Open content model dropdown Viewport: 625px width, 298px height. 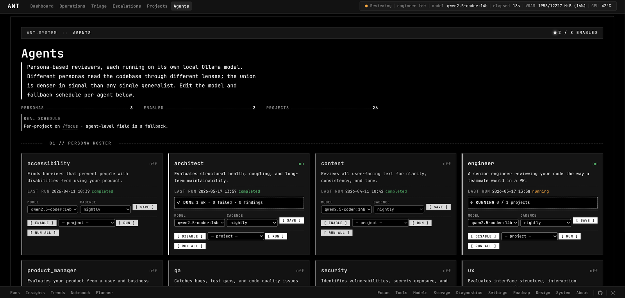tap(346, 209)
